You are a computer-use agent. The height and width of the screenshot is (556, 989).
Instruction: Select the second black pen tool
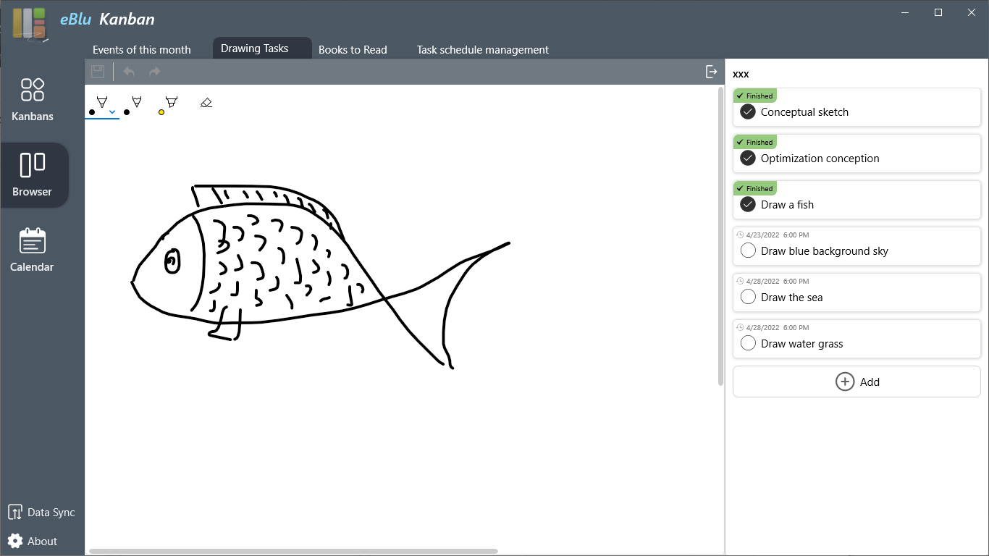click(x=137, y=102)
